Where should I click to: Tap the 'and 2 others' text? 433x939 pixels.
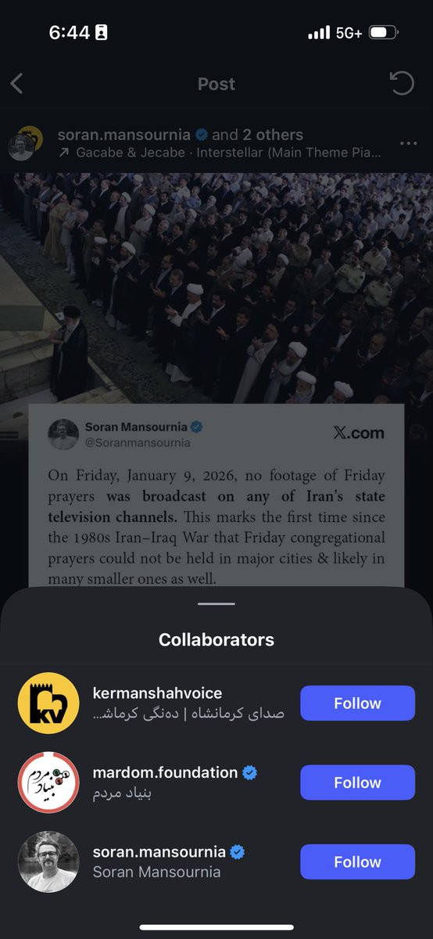pos(257,135)
